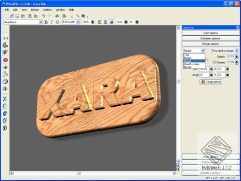Viewport: 241px width, 181px height.
Task: Open the File menu
Action: click(7, 10)
